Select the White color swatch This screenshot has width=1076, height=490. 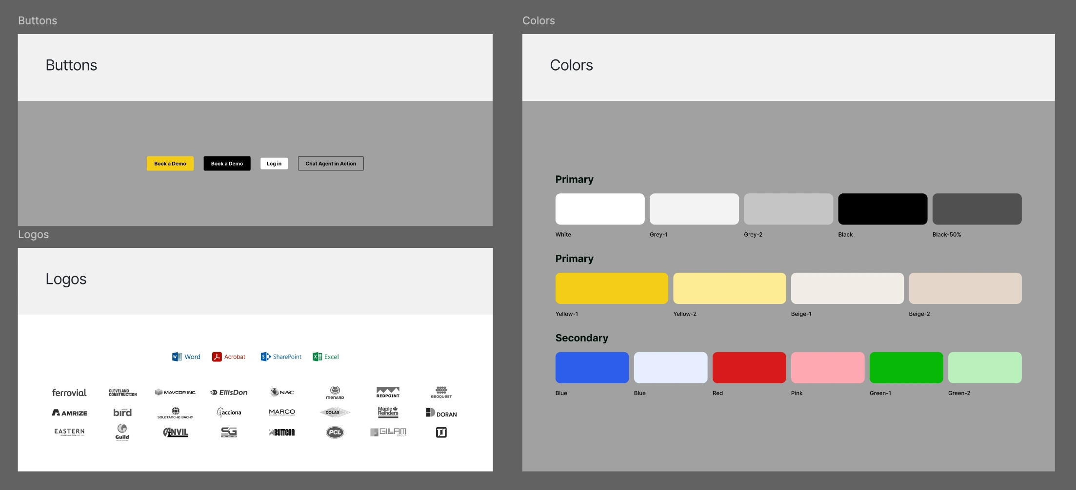pos(600,209)
